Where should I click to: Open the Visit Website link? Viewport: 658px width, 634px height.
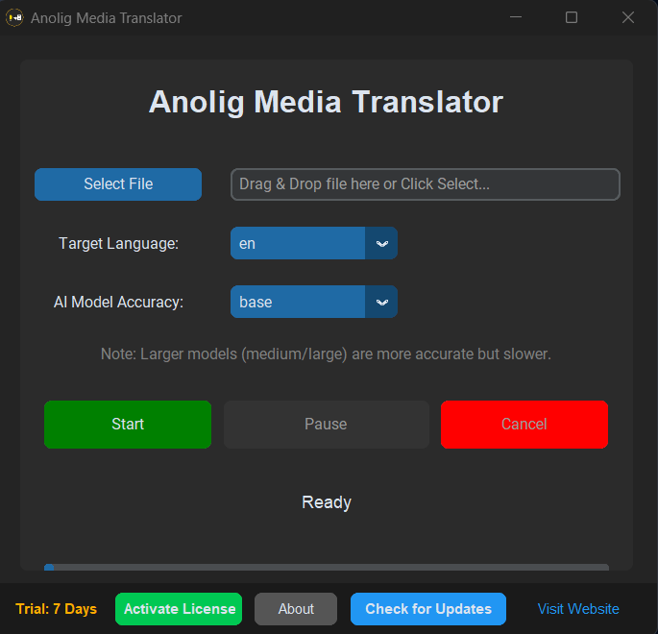(578, 609)
